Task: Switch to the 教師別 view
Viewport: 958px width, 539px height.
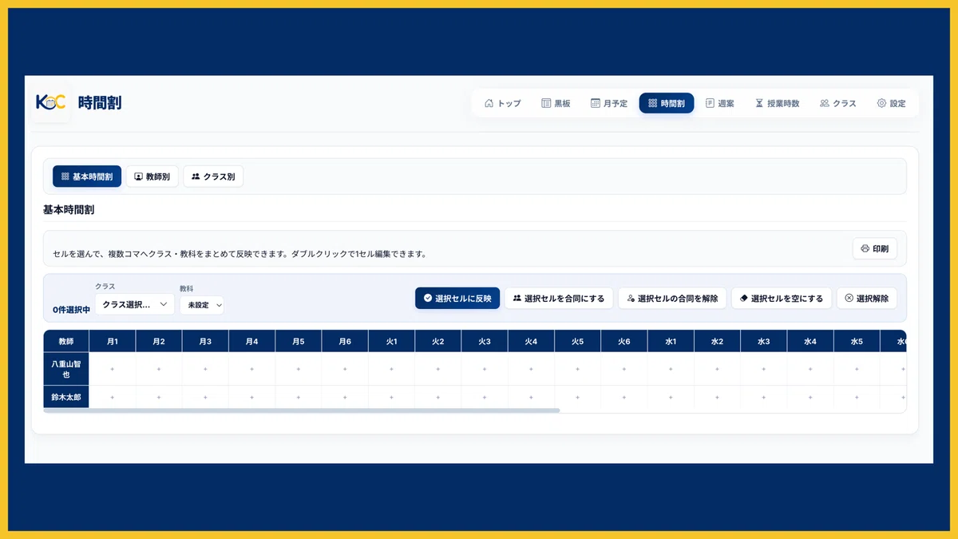Action: pyautogui.click(x=152, y=176)
